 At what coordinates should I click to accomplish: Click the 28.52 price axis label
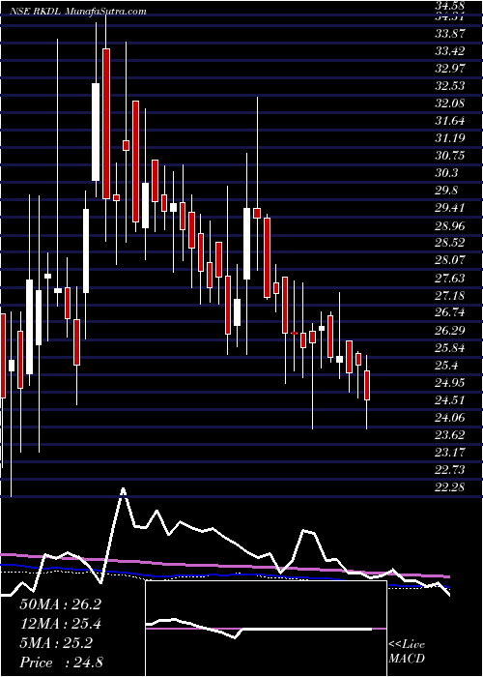coord(450,243)
